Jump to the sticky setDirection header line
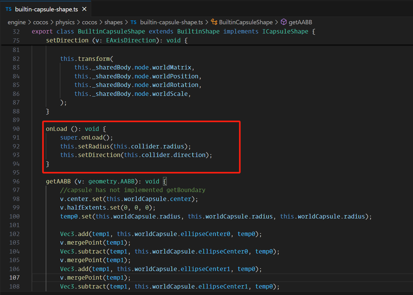The image size is (413, 295). pos(117,40)
